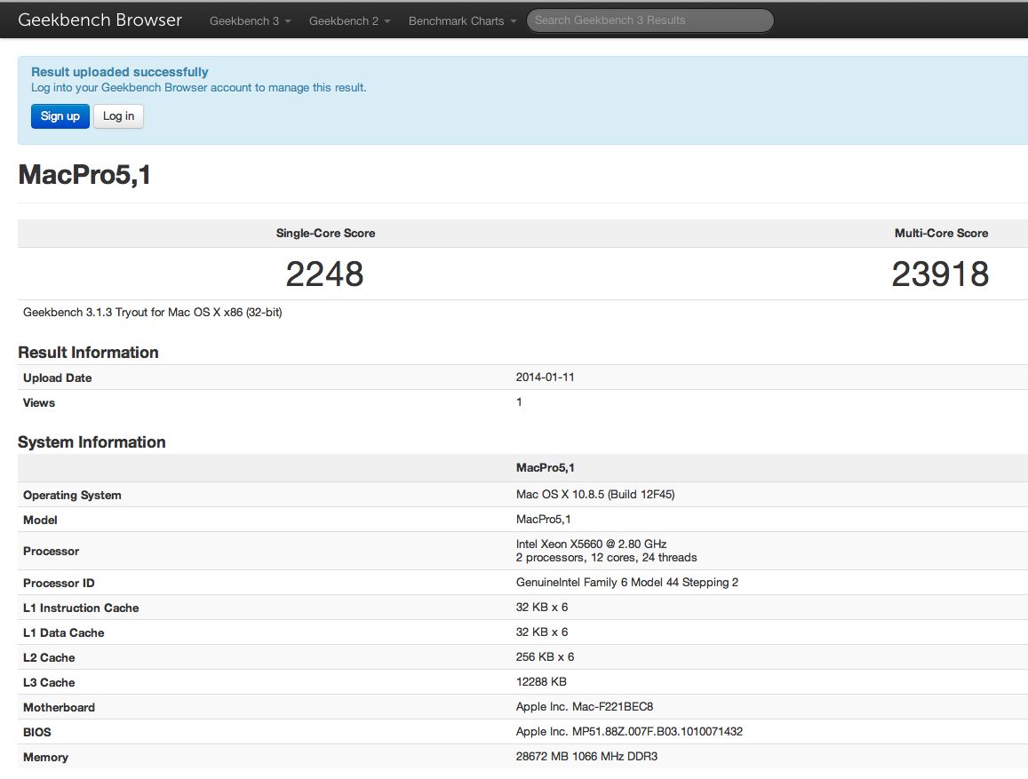Select the L2 Cache value 256 KB x 6
The height and width of the screenshot is (779, 1028).
pos(546,657)
